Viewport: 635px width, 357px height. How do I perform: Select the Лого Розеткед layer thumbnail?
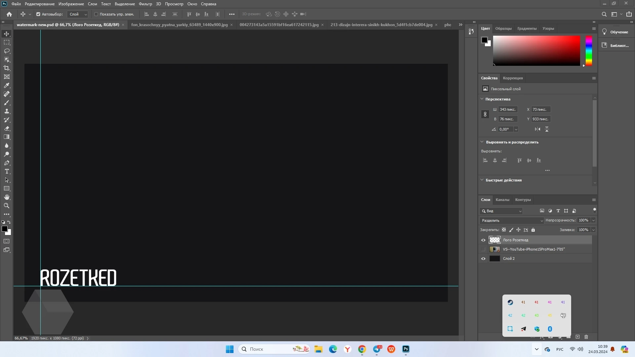pos(494,240)
